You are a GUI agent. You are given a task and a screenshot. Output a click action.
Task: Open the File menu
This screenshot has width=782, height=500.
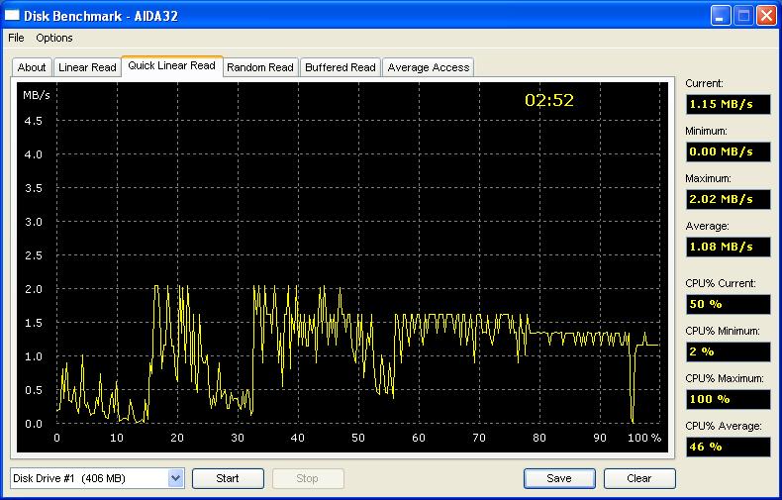pos(16,38)
